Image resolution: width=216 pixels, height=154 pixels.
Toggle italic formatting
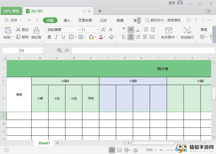pyautogui.click(x=56, y=37)
